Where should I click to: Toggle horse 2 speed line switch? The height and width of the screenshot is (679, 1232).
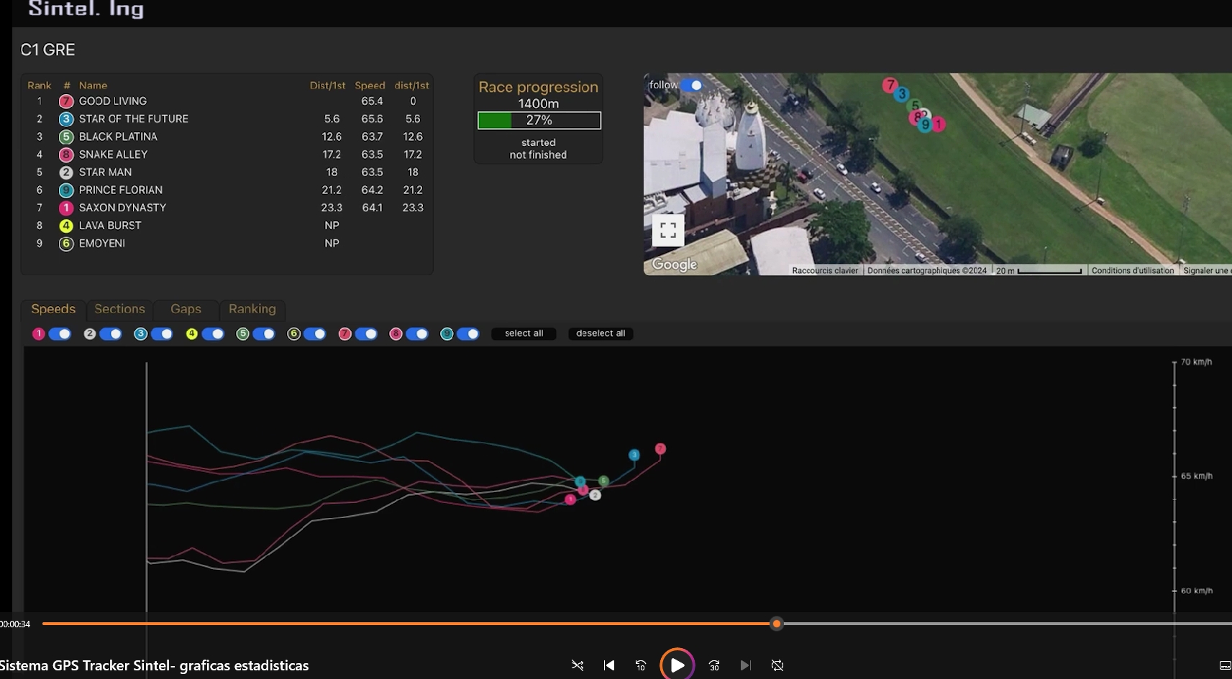click(111, 333)
